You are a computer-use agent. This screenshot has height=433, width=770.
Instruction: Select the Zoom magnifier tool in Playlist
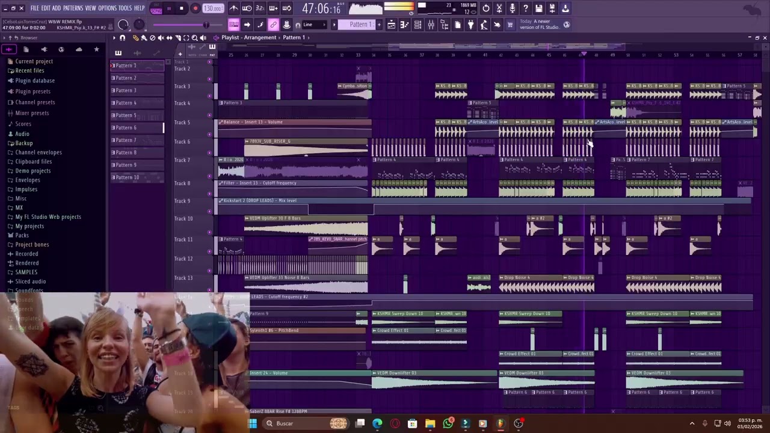[x=194, y=38]
